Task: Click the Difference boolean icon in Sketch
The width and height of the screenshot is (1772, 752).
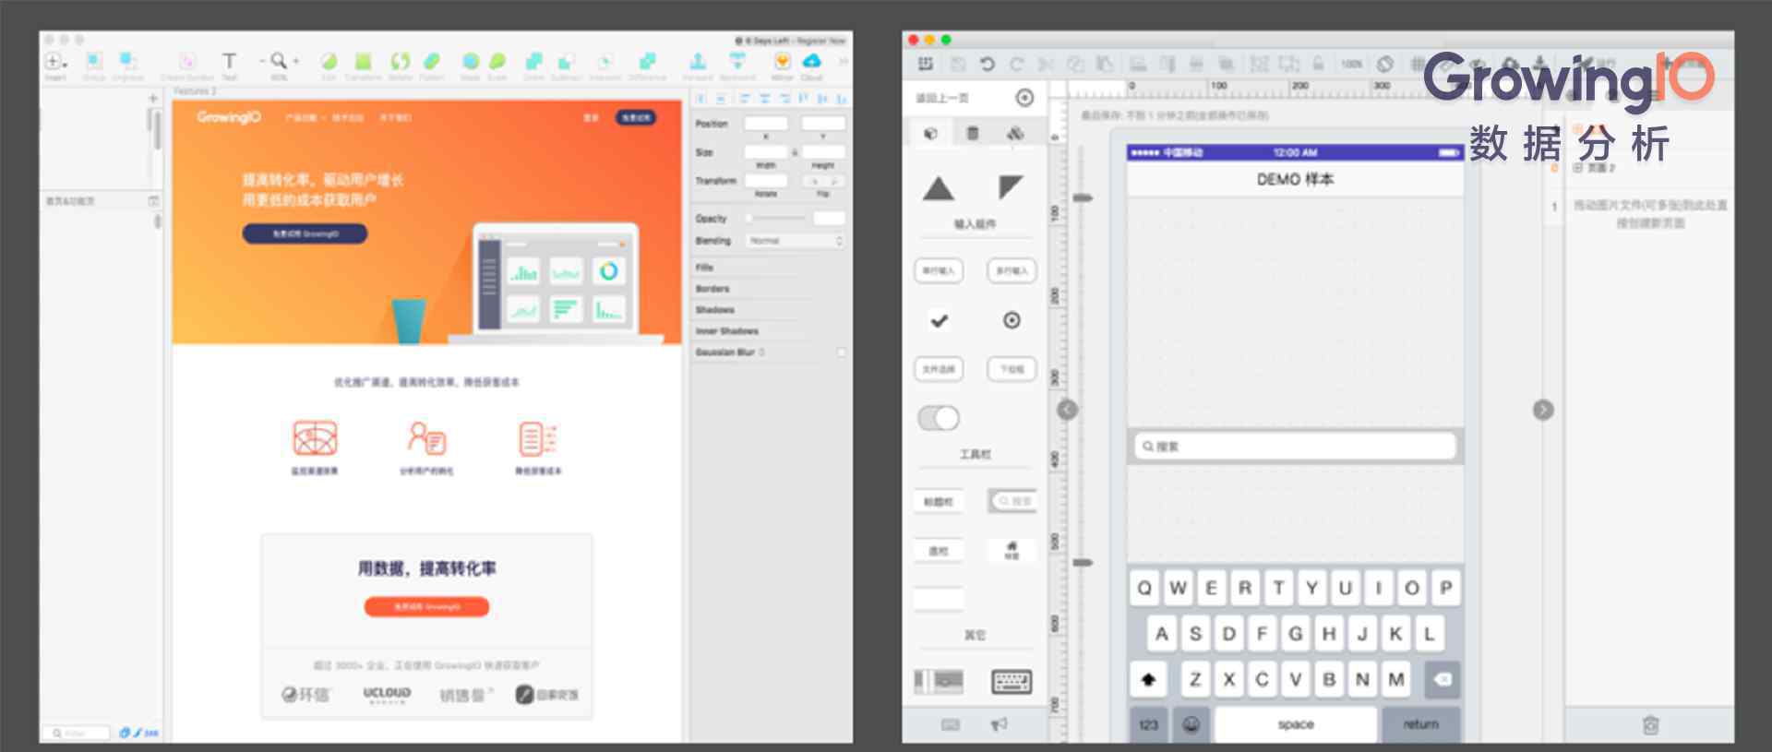Action: pyautogui.click(x=647, y=61)
